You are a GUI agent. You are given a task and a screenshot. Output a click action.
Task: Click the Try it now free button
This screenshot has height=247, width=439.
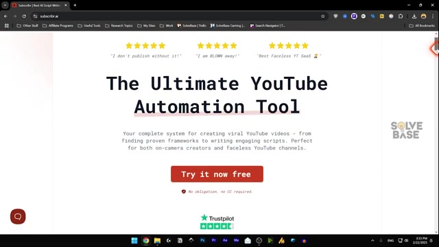(x=217, y=174)
